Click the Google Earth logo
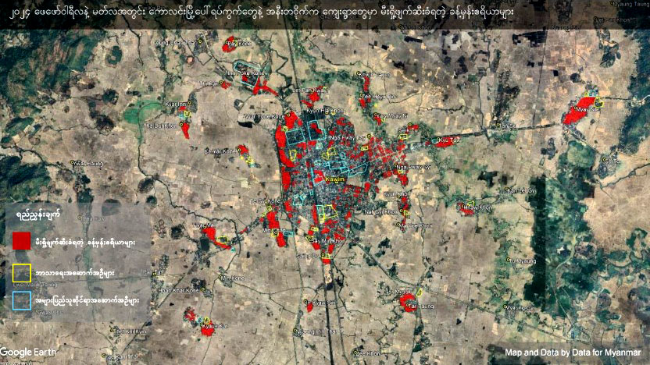650x365 pixels. coord(28,353)
